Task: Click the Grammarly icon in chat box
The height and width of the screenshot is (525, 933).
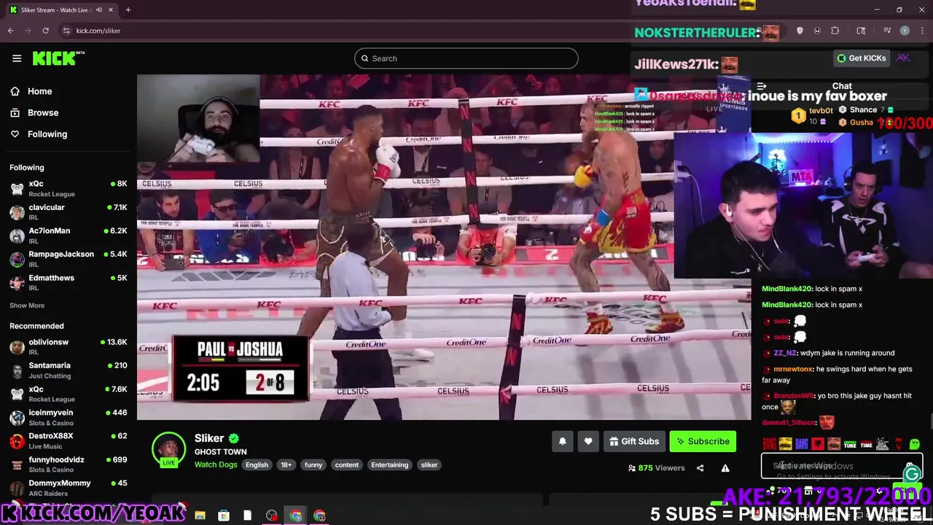Action: coord(912,475)
